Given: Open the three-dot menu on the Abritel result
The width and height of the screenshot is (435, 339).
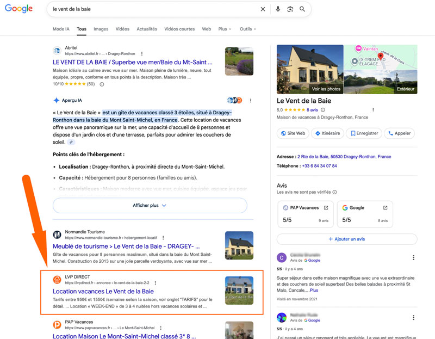Looking at the screenshot, I should [142, 53].
